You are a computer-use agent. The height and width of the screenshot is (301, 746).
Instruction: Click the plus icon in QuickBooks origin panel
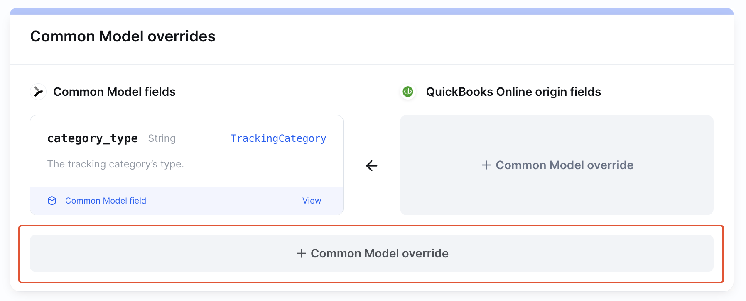(x=486, y=165)
